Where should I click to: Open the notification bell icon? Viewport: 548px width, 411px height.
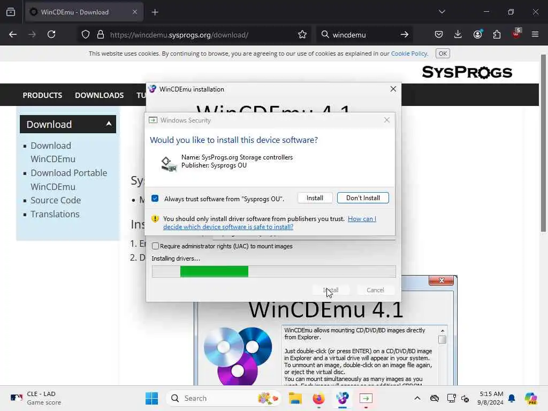tap(512, 398)
